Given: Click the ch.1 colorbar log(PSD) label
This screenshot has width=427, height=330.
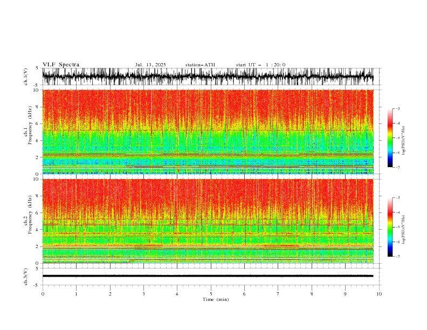Looking at the screenshot, I should 403,140.
